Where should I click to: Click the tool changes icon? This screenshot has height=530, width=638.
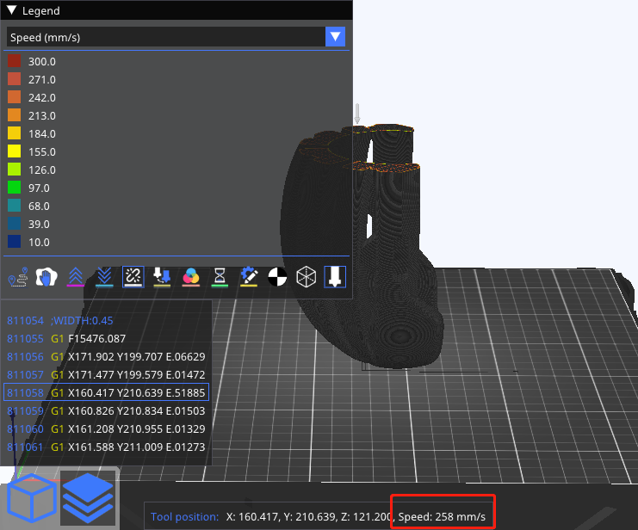pos(162,276)
